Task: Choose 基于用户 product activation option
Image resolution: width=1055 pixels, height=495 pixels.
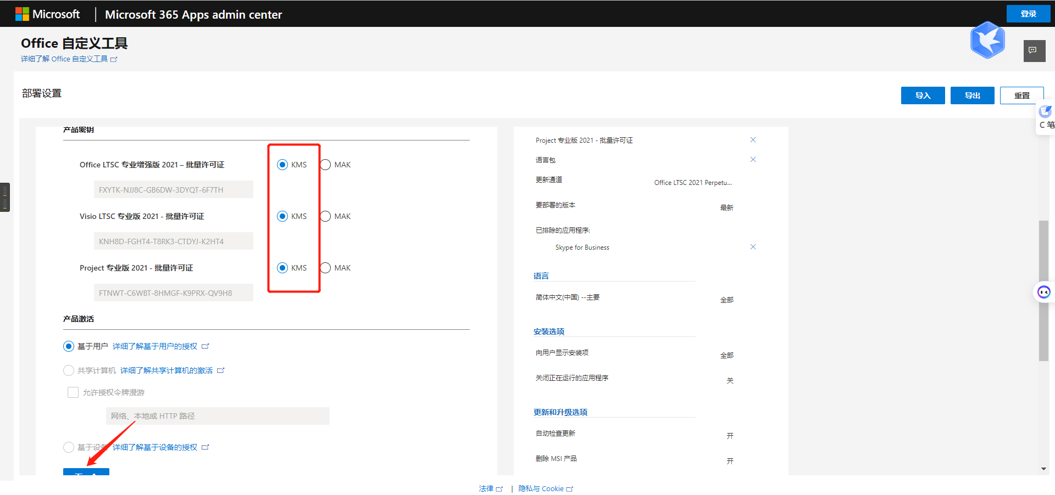Action: 69,346
